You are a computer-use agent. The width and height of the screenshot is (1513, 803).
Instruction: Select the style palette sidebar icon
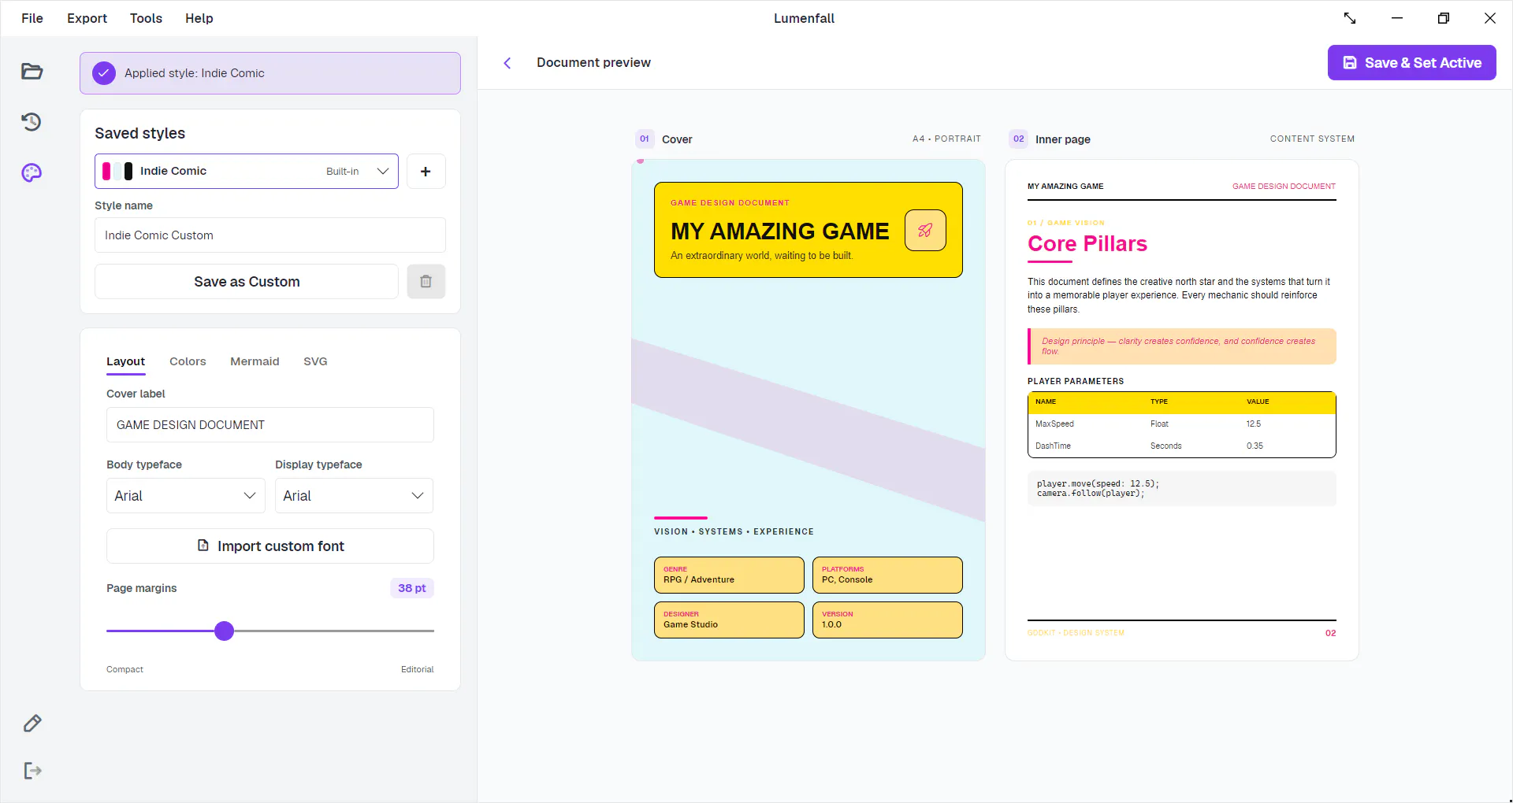(x=32, y=172)
